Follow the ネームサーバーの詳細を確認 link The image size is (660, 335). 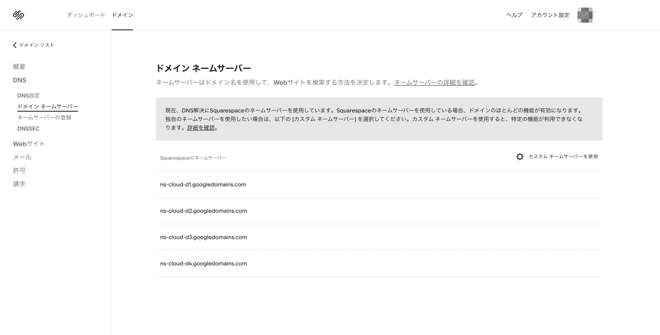(434, 83)
